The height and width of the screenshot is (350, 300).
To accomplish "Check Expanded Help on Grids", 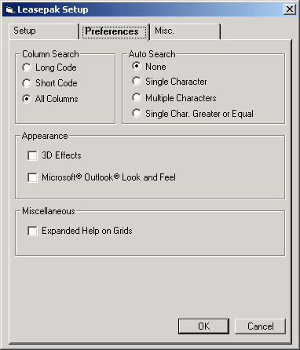I will [32, 231].
